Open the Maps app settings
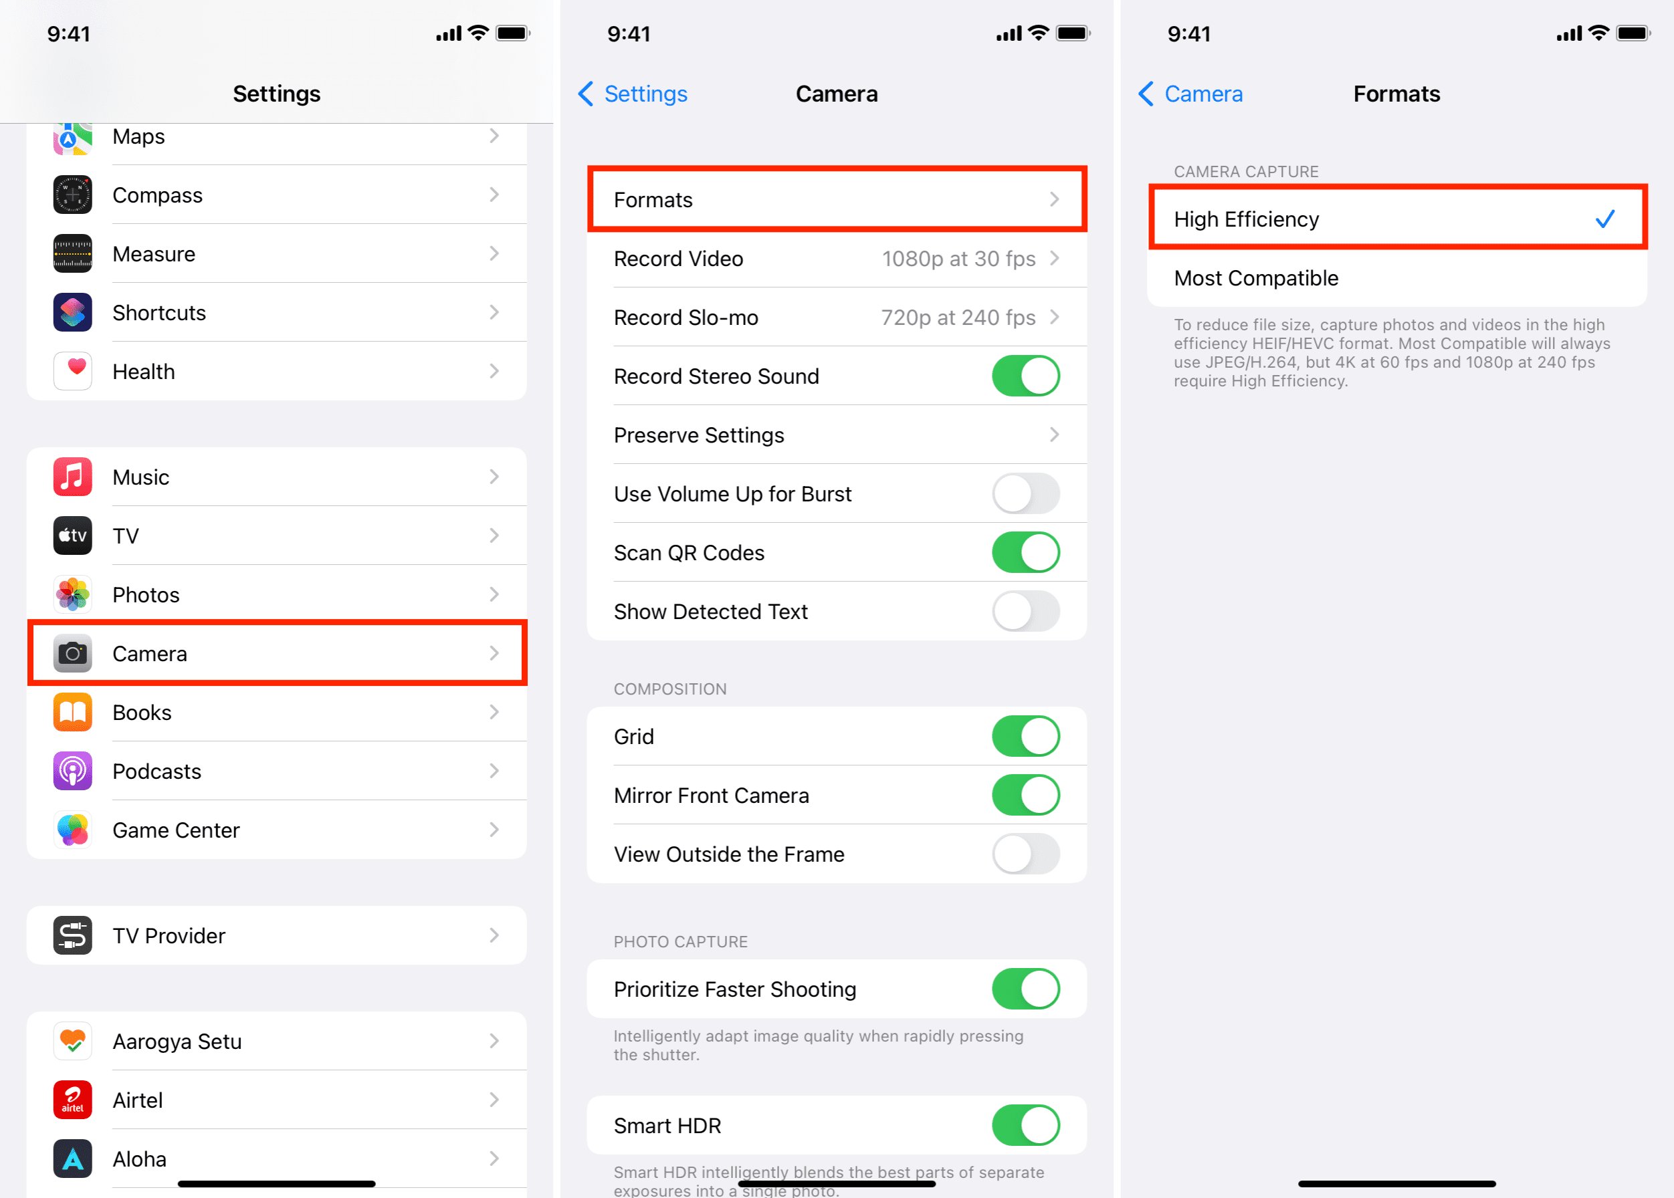This screenshot has height=1198, width=1674. [276, 136]
